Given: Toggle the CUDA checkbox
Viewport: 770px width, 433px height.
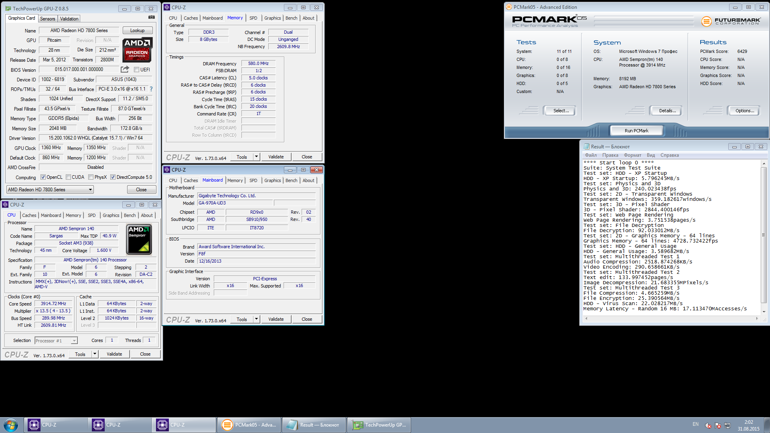Looking at the screenshot, I should (x=68, y=177).
